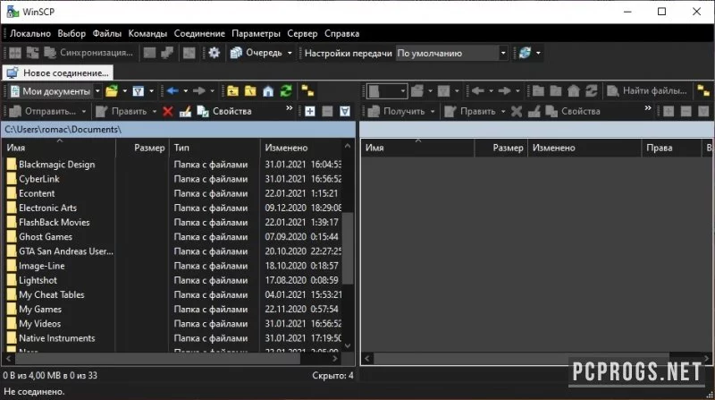The height and width of the screenshot is (400, 715).
Task: Click the Синхронизация button
Action: click(x=88, y=53)
